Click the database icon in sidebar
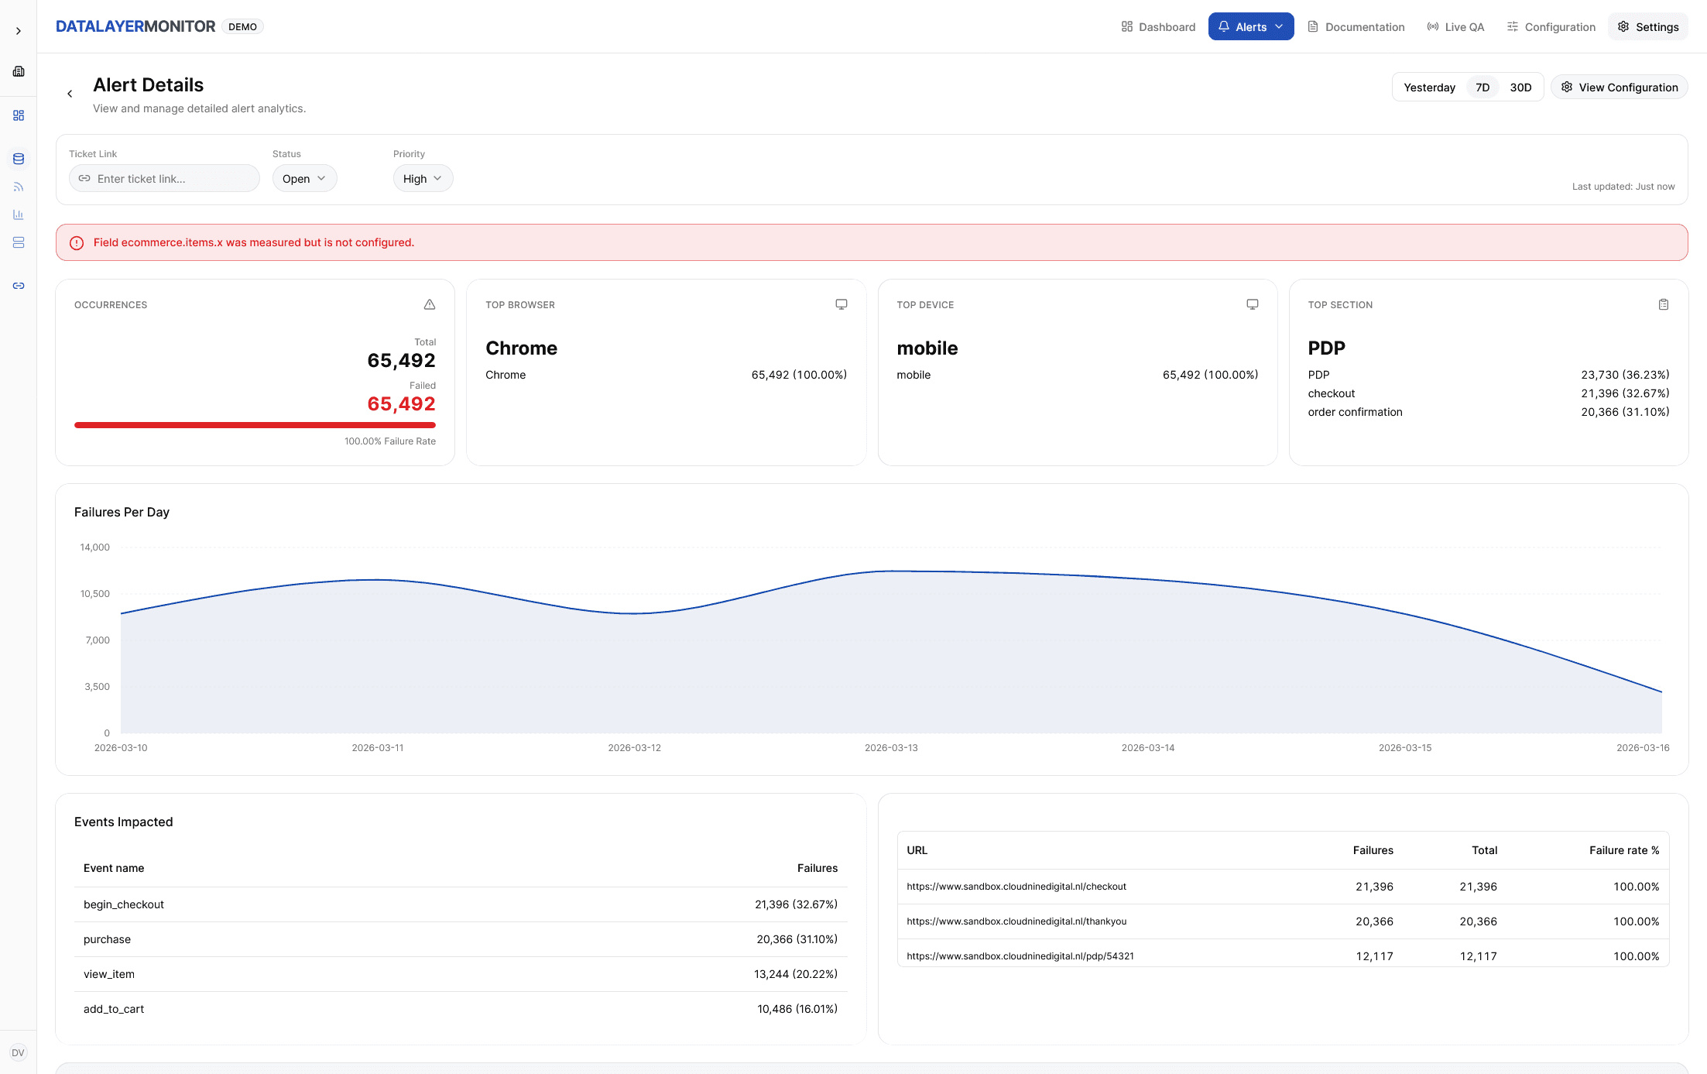Image resolution: width=1707 pixels, height=1074 pixels. (19, 159)
